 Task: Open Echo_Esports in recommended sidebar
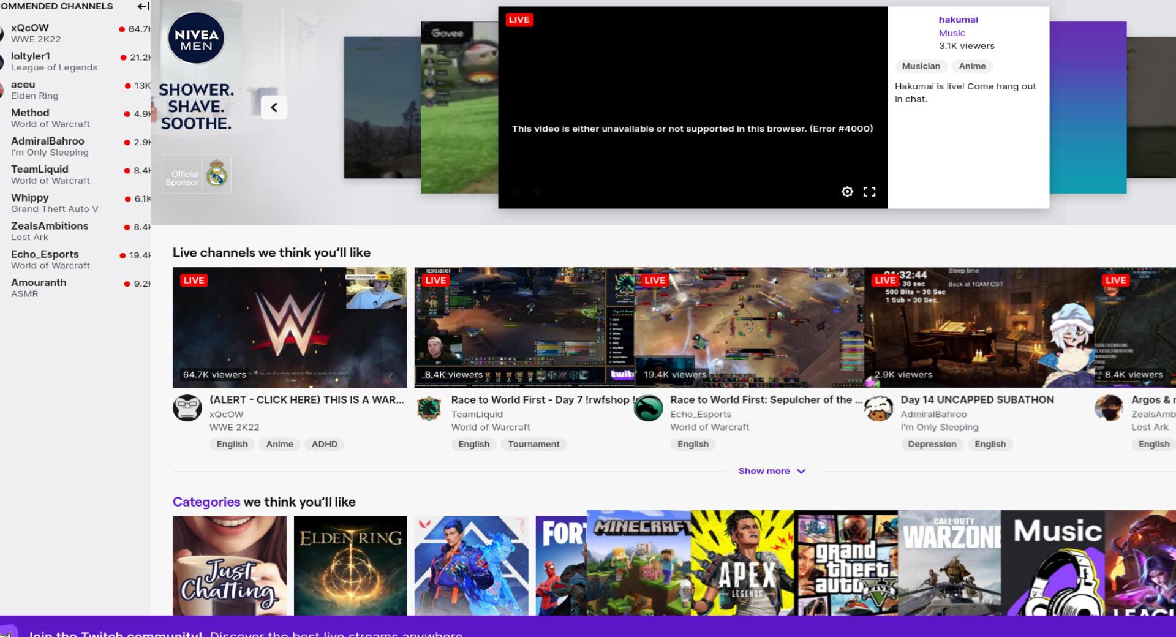(x=75, y=260)
